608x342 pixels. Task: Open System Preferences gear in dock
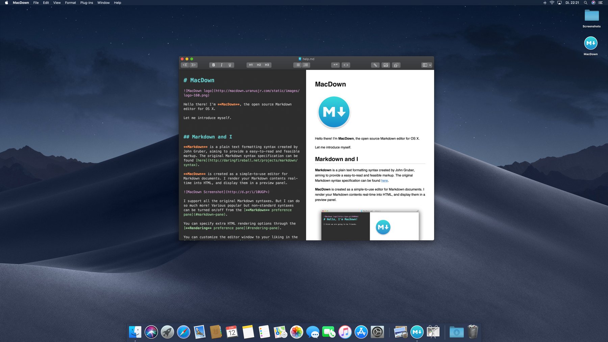coord(377,332)
